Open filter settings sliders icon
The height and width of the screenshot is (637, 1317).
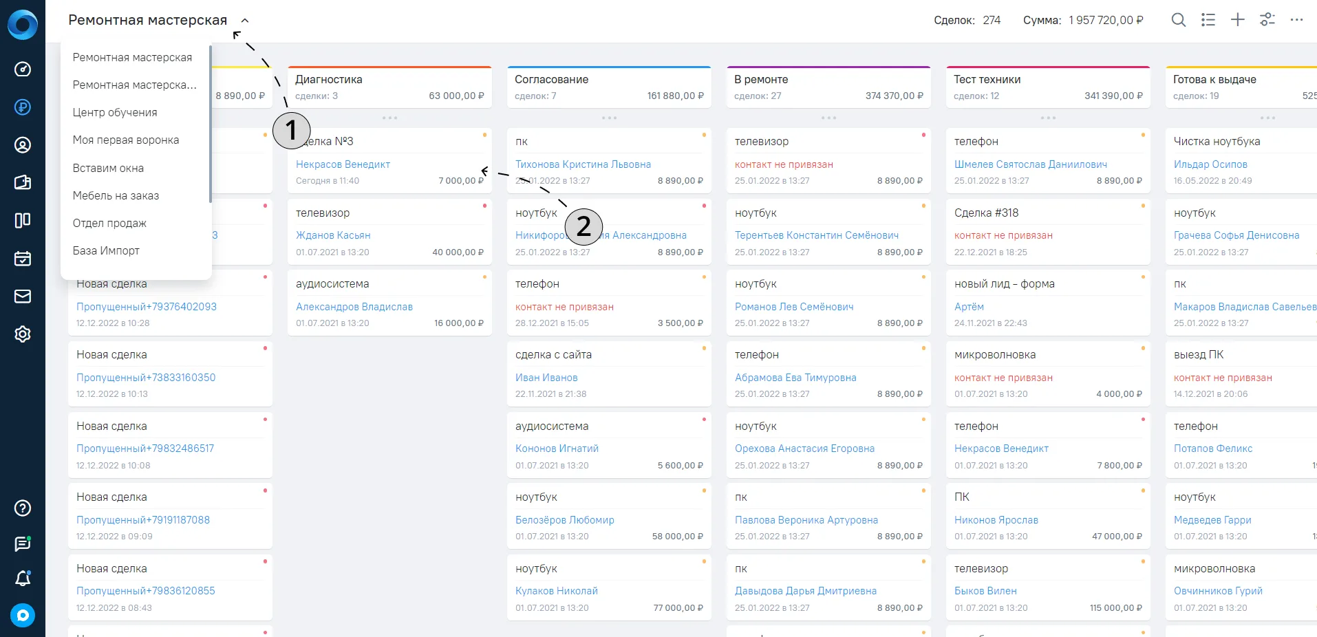pos(1267,20)
